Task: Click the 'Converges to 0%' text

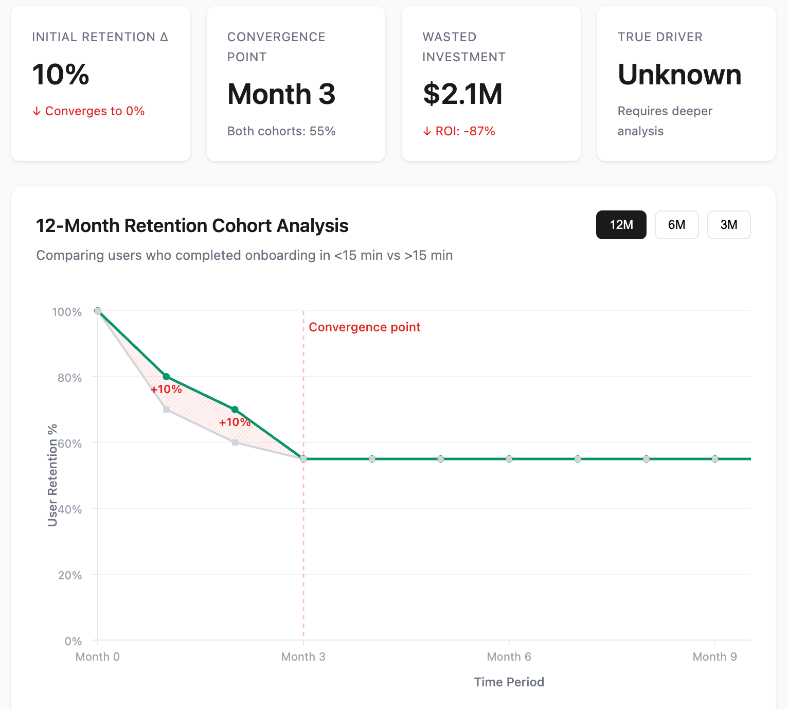Action: [x=88, y=111]
